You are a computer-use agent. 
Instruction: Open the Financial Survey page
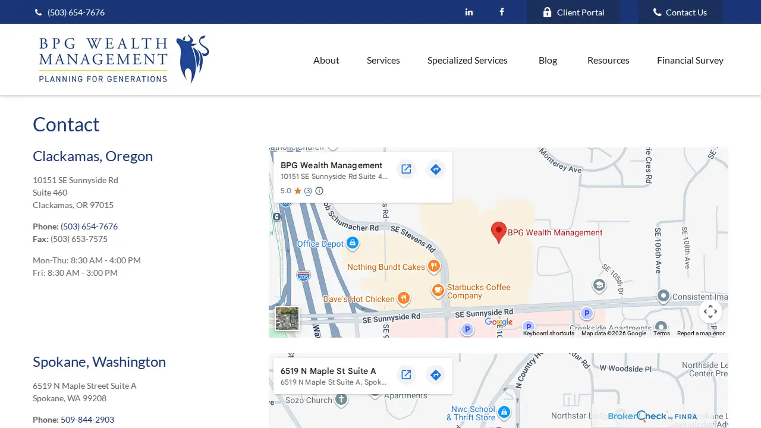pyautogui.click(x=690, y=60)
